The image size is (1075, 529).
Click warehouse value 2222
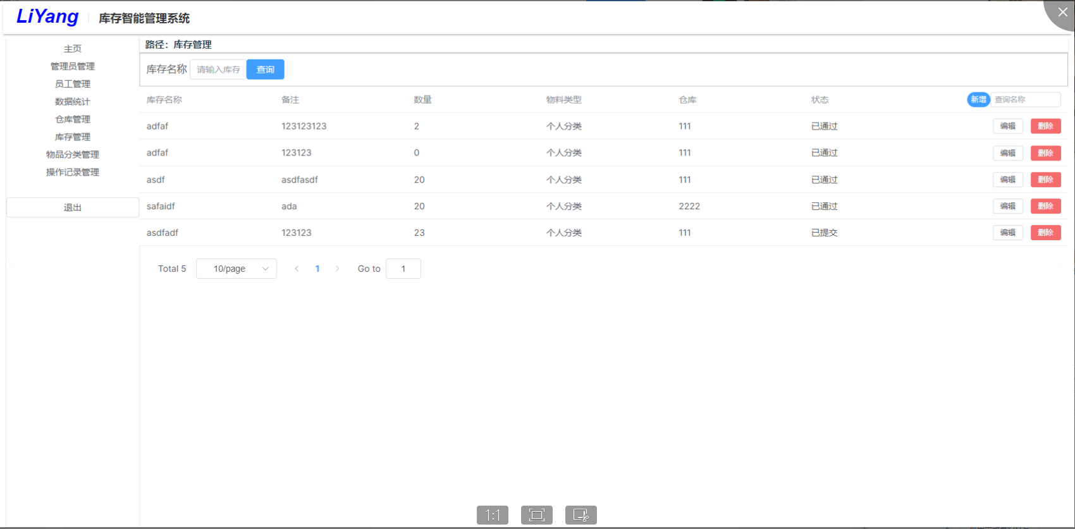[689, 206]
